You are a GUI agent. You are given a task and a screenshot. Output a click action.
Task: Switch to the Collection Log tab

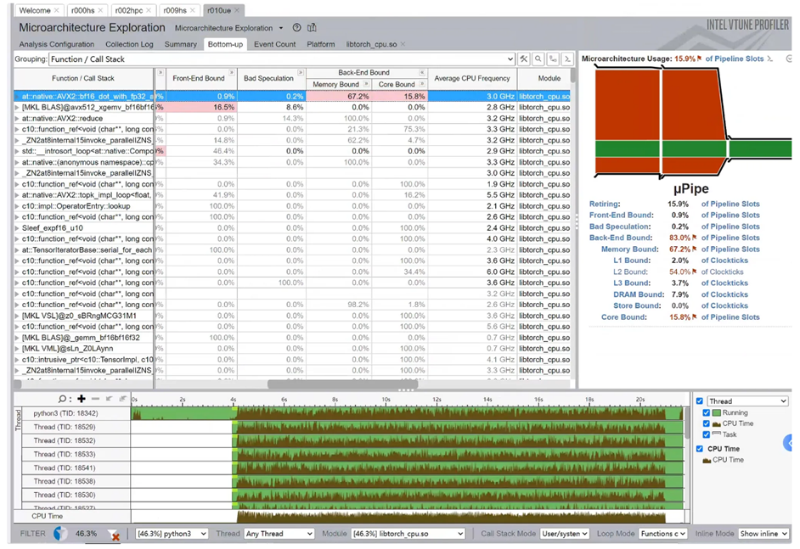[129, 44]
